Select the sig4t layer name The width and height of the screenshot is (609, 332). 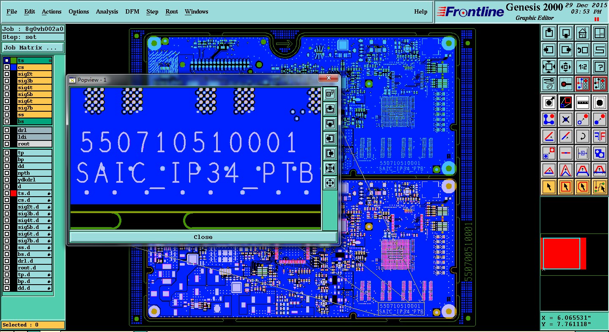34,88
